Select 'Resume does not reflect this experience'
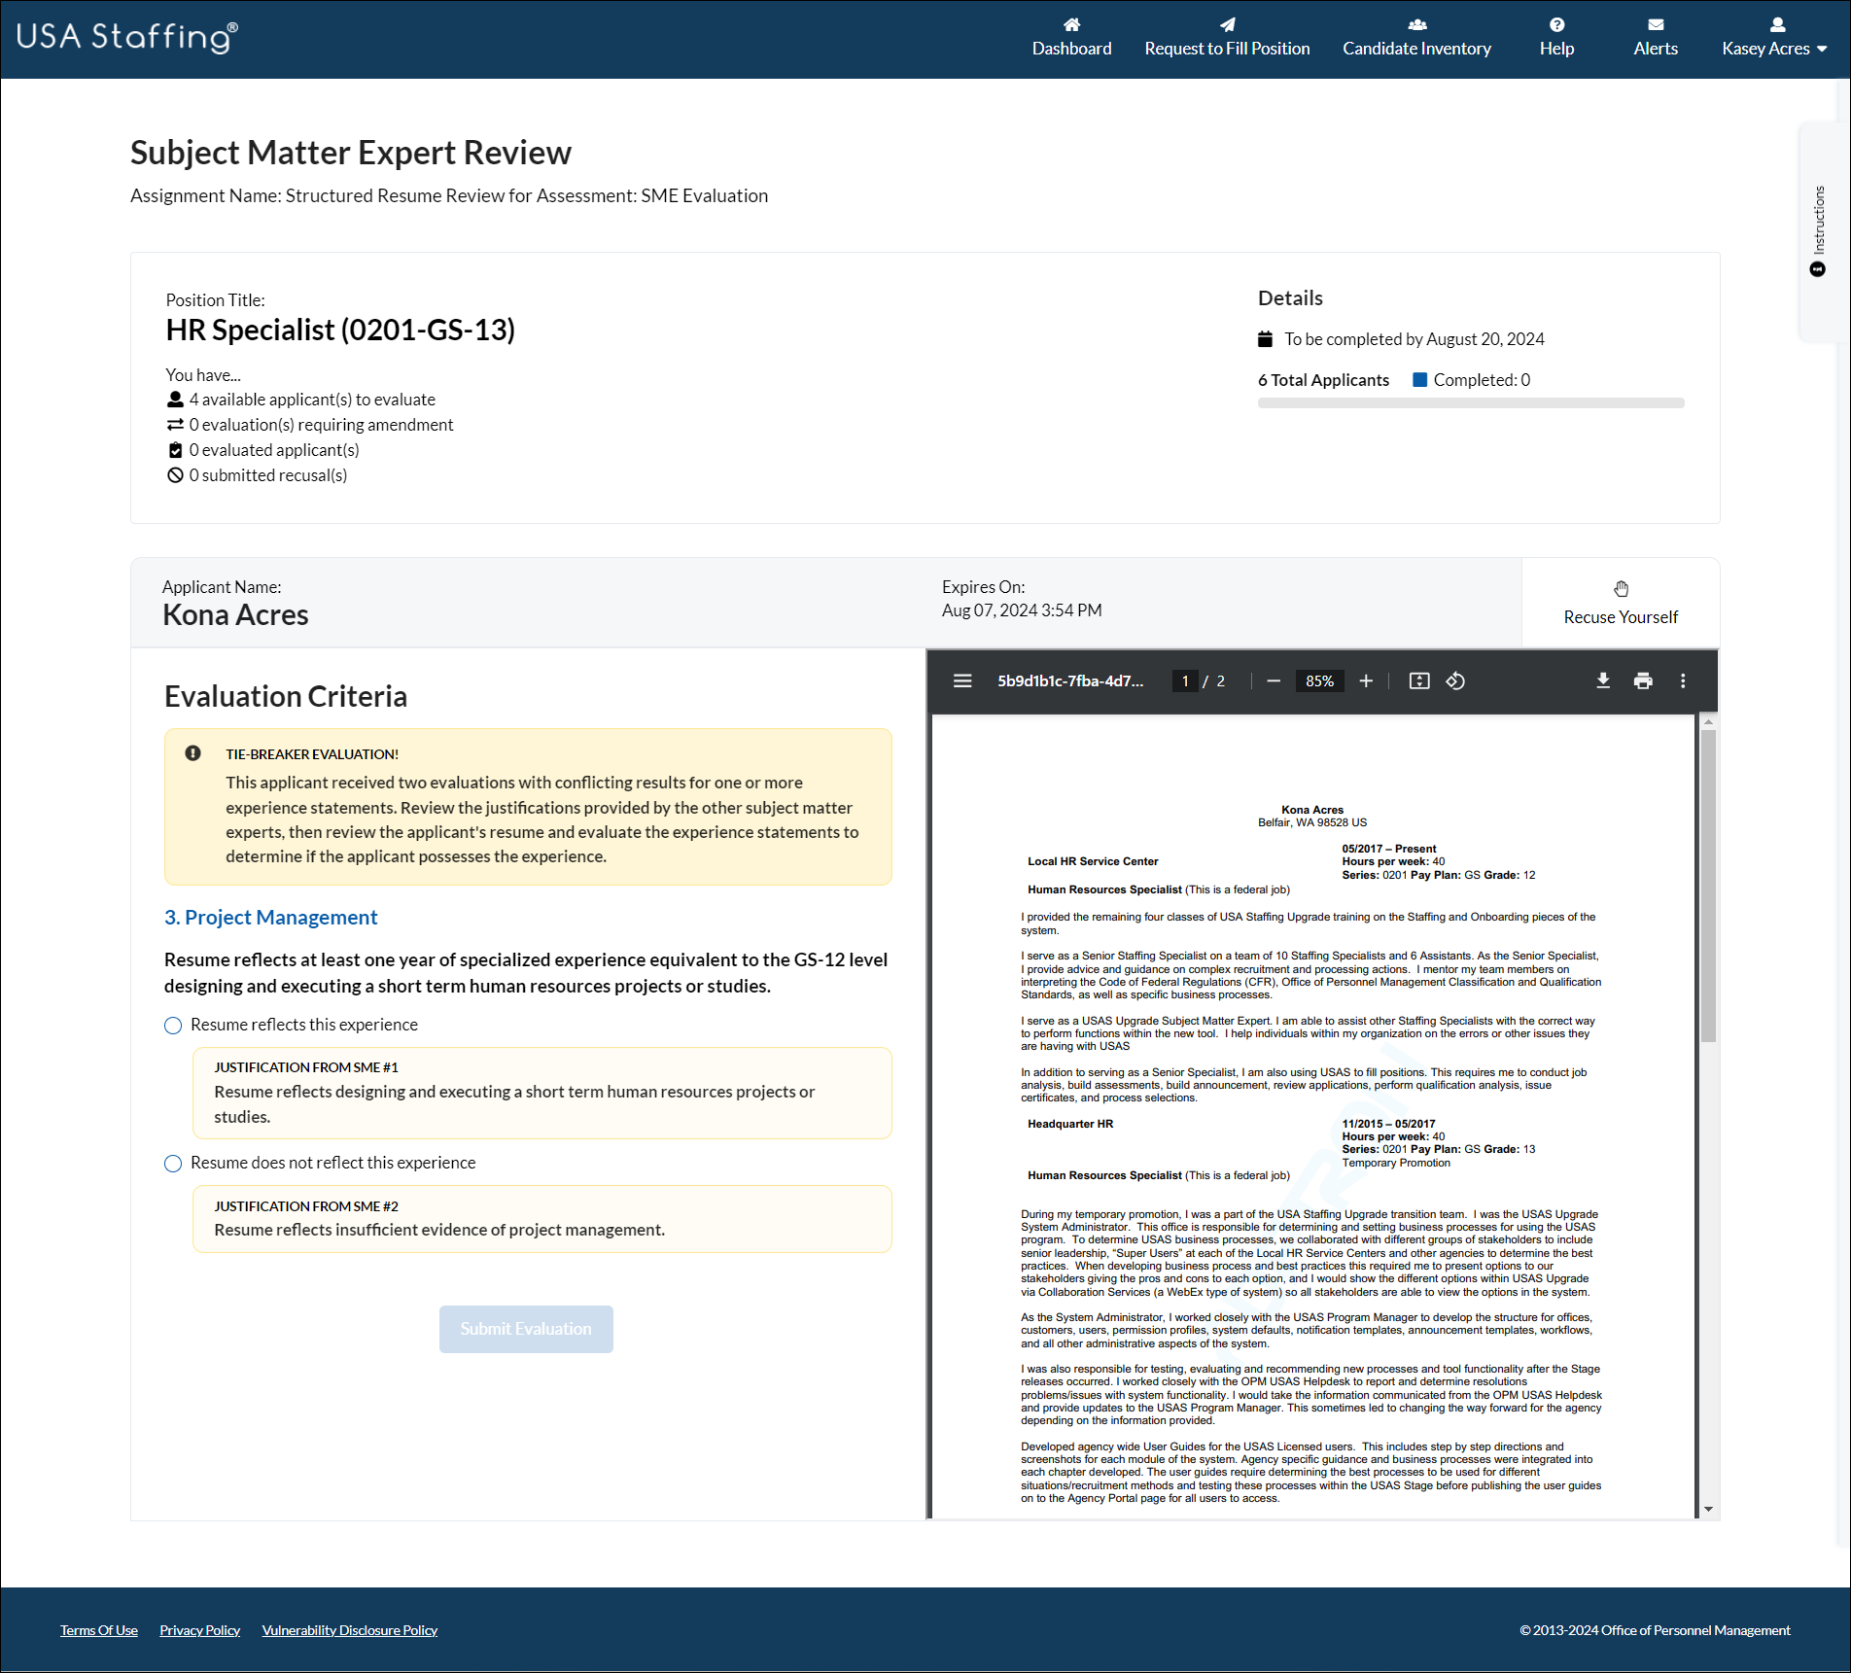The image size is (1851, 1673). click(x=172, y=1163)
